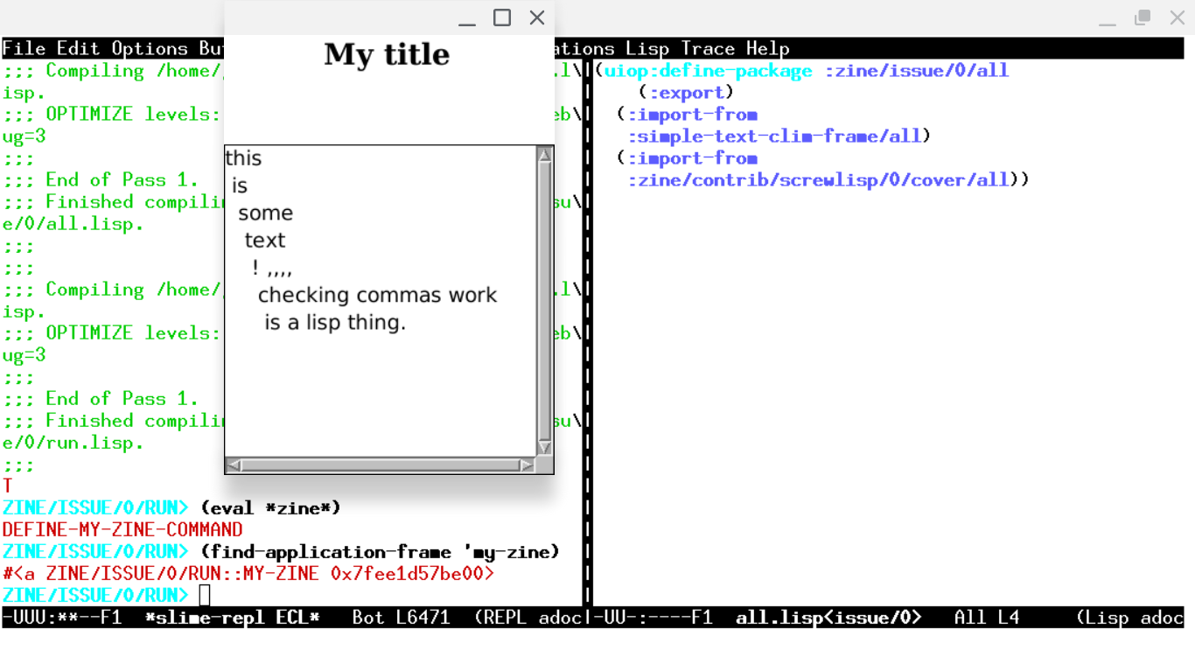Click 'all.lisp<issue/0>' buffer name in mode line

click(x=828, y=618)
